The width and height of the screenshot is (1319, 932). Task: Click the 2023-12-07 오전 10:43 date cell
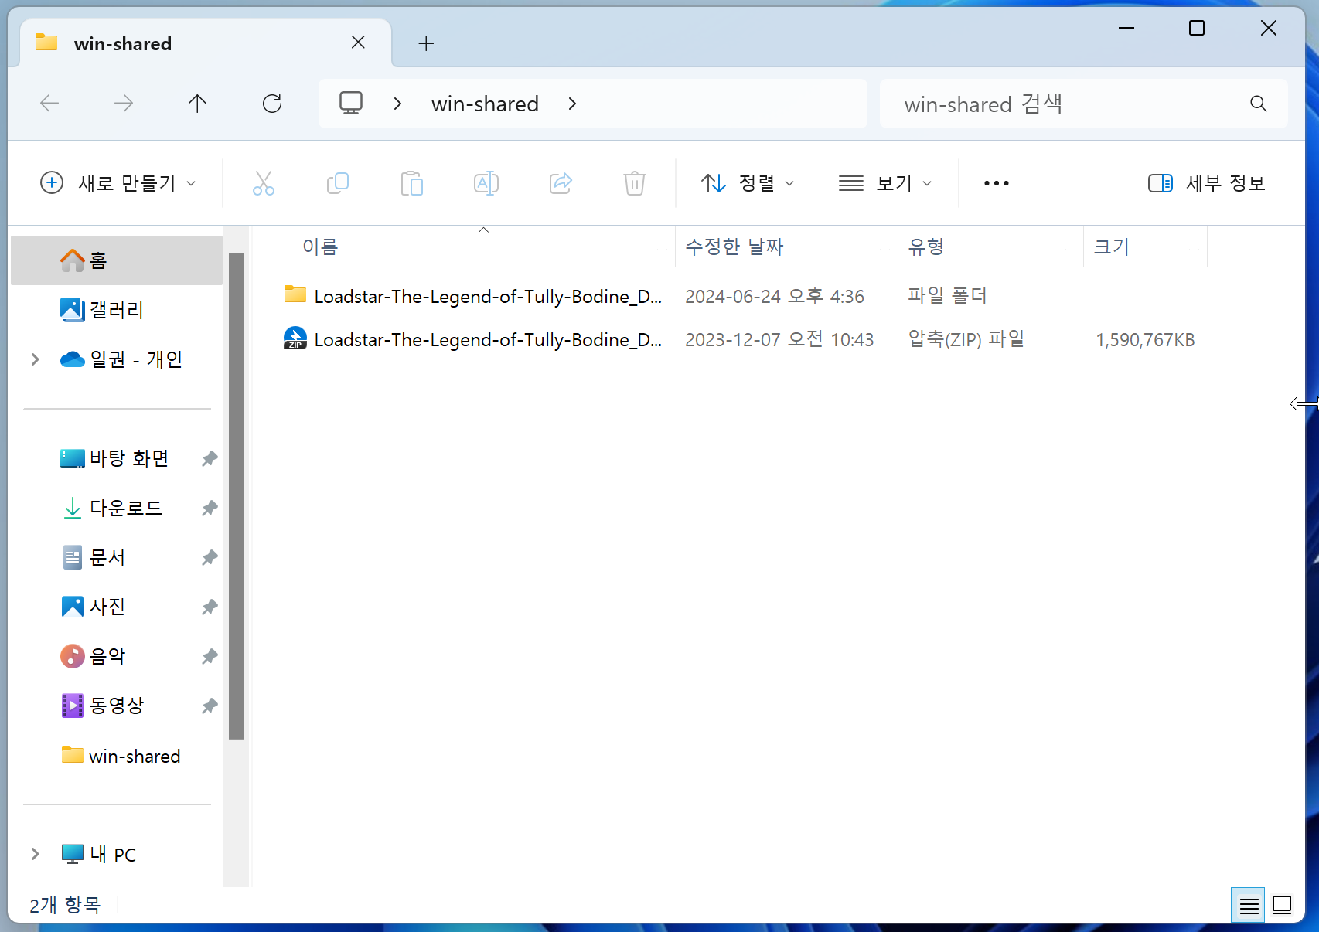(779, 340)
